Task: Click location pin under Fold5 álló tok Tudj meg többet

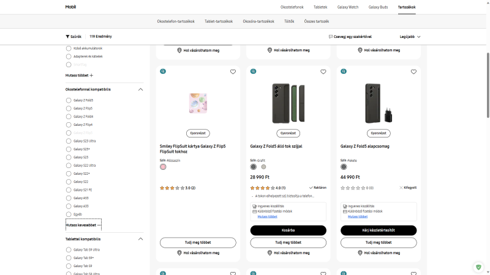Action: coord(269,253)
